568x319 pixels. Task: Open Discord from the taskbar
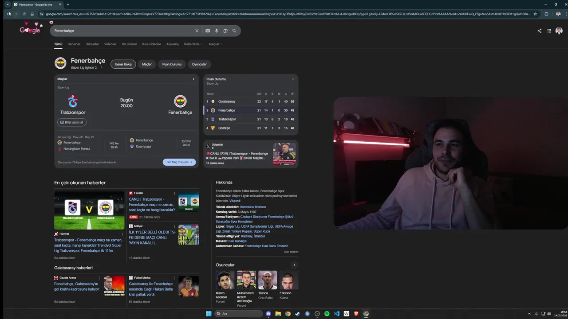point(268,314)
